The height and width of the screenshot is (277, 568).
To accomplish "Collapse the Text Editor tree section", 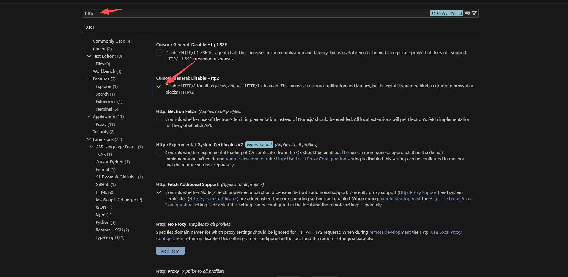I will [x=89, y=56].
